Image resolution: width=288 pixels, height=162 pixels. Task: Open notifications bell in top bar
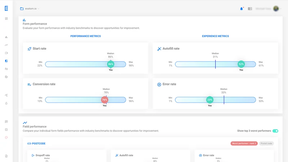click(x=242, y=9)
